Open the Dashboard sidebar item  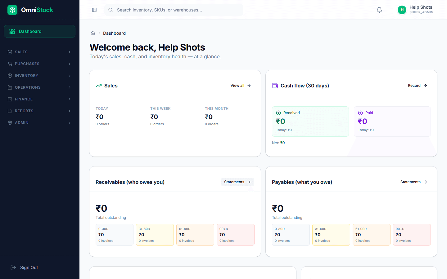(39, 31)
